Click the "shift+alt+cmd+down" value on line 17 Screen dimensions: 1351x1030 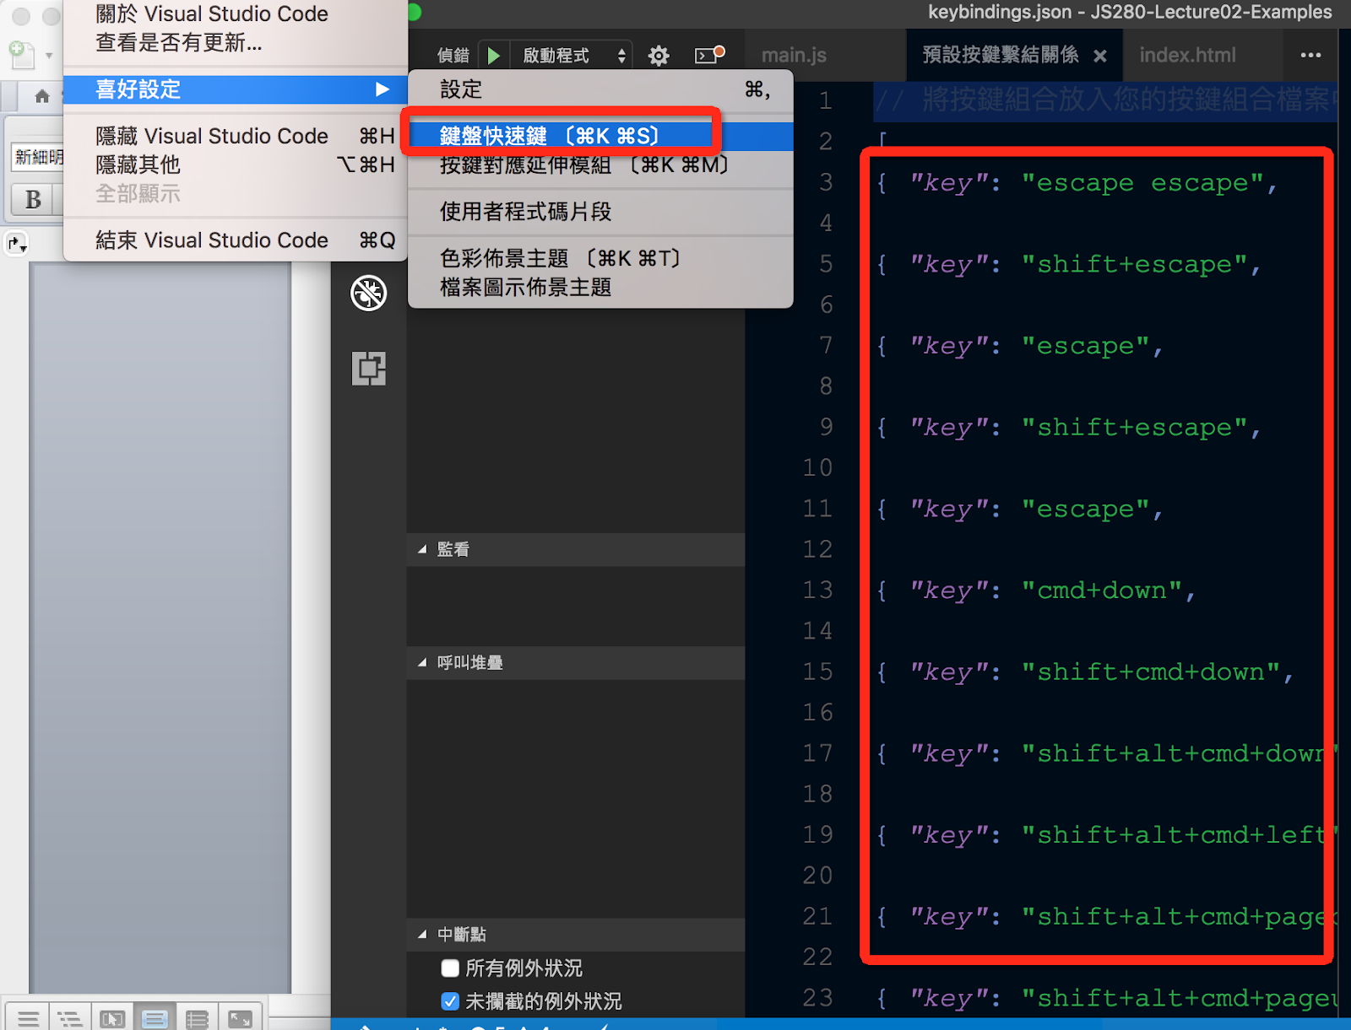(x=1180, y=753)
